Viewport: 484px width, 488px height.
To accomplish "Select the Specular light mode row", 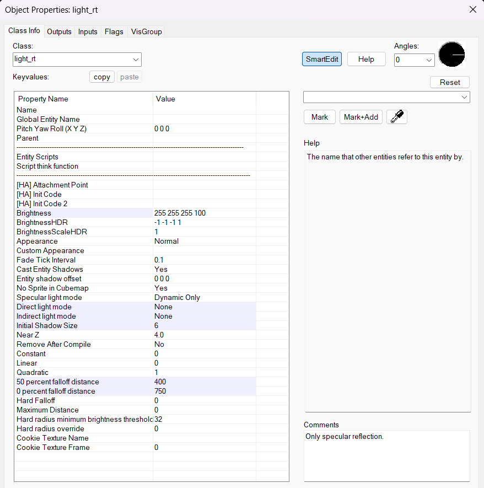I will 83,297.
